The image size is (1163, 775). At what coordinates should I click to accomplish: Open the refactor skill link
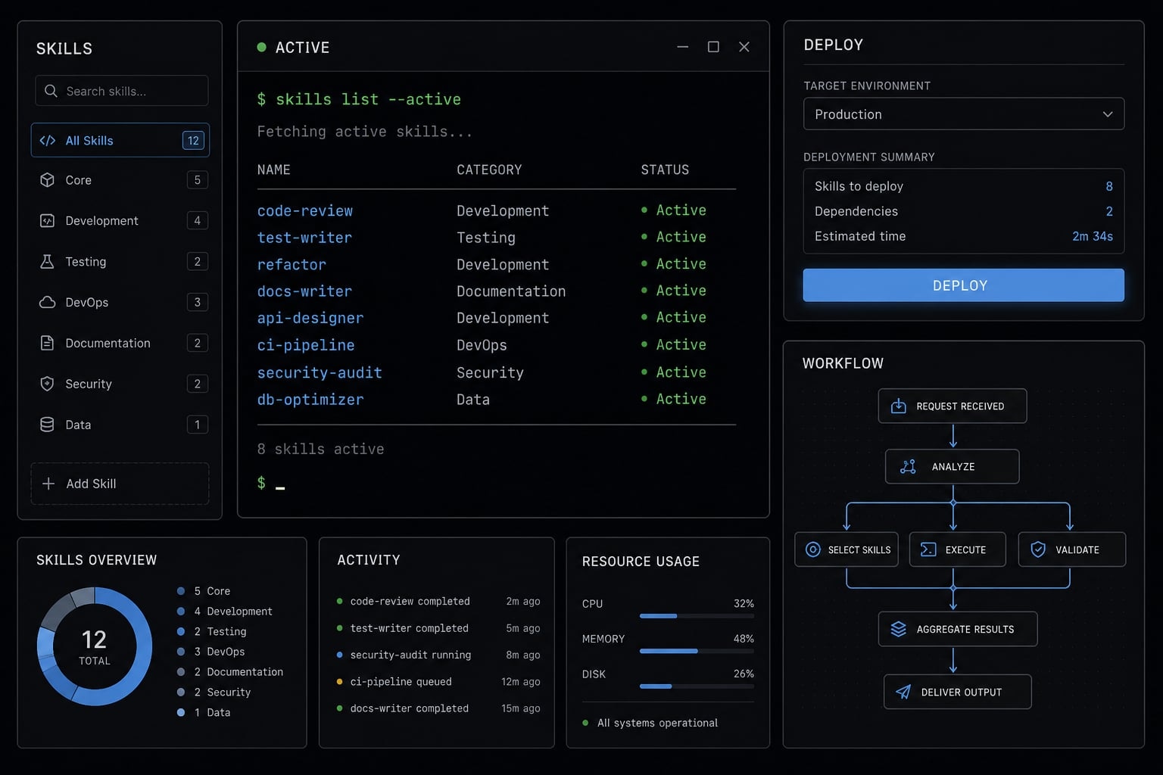[x=292, y=265]
